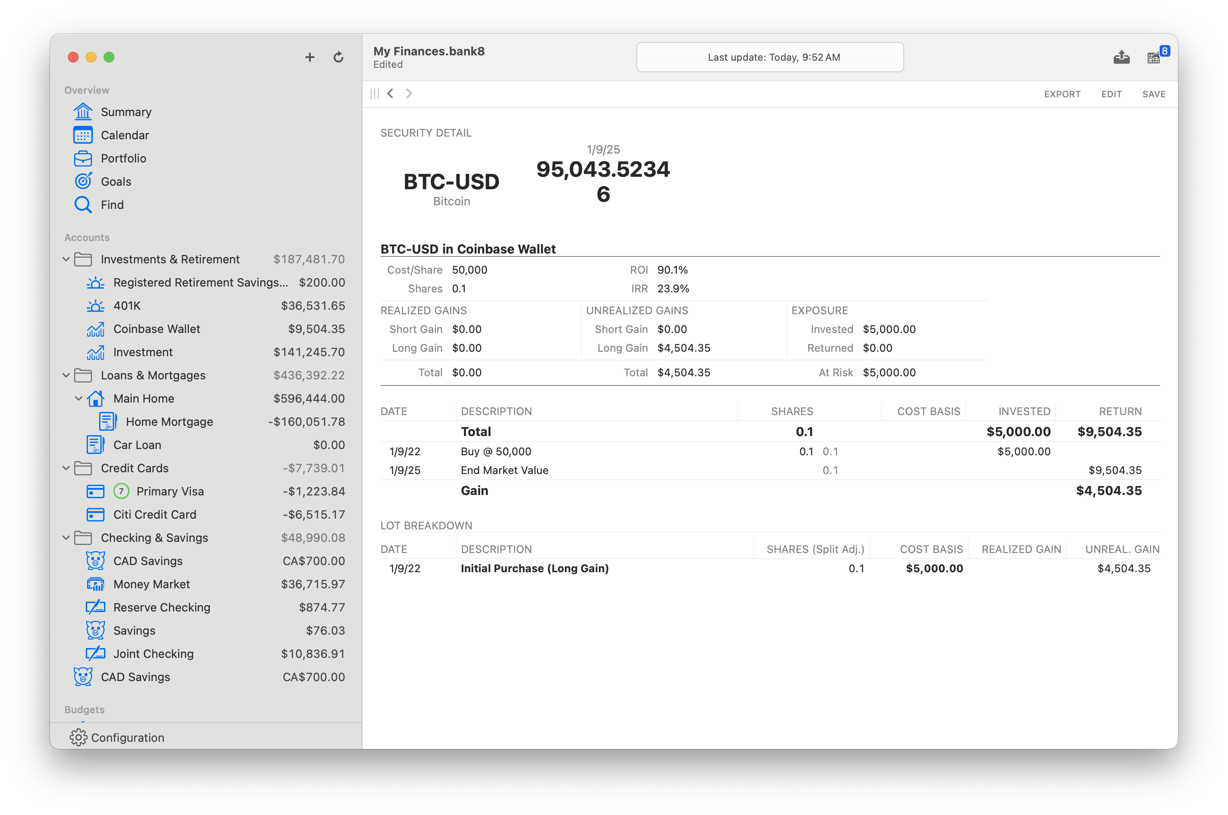Screen dimensions: 1228x815
Task: Click the 'Buy @ 50,000' transaction row
Action: [770, 452]
